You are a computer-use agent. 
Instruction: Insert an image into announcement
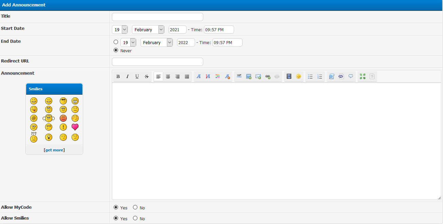click(x=249, y=77)
